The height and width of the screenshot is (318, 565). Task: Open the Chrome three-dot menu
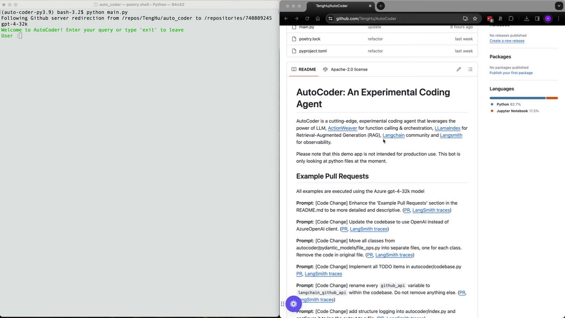(558, 19)
